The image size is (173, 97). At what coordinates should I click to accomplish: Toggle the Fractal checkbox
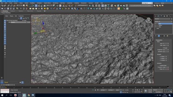click(163, 48)
